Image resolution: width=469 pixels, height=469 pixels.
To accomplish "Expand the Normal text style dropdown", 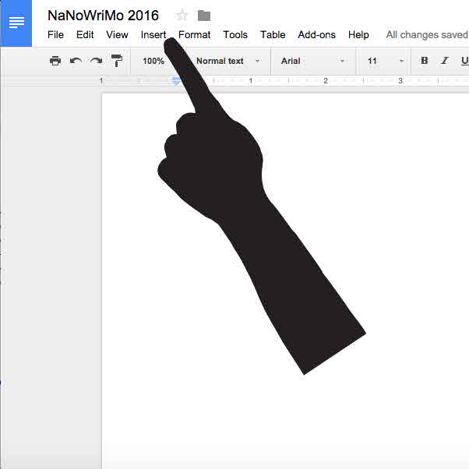I will click(x=227, y=61).
